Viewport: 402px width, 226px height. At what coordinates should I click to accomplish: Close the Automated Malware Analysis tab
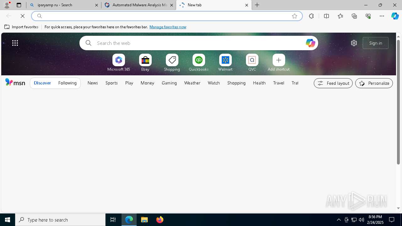(x=172, y=5)
